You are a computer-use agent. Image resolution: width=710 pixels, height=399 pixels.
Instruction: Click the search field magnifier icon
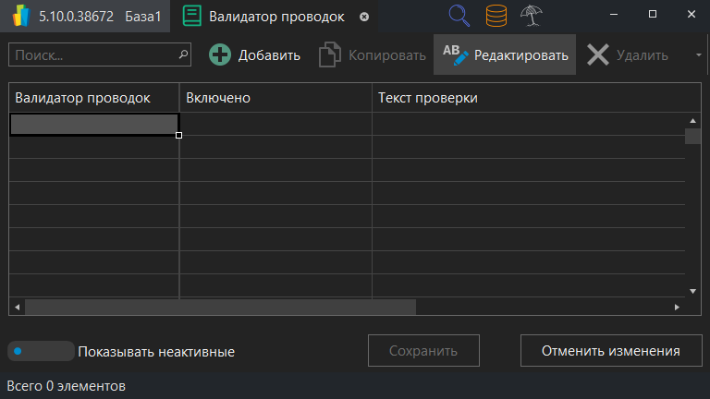183,54
